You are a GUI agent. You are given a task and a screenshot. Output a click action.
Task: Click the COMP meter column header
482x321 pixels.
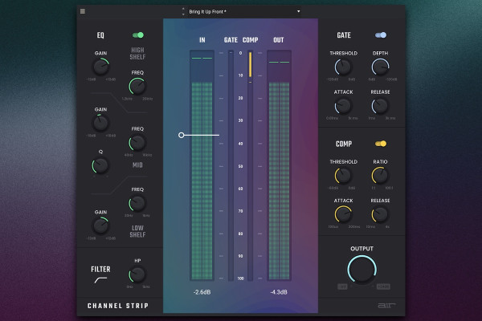click(250, 40)
